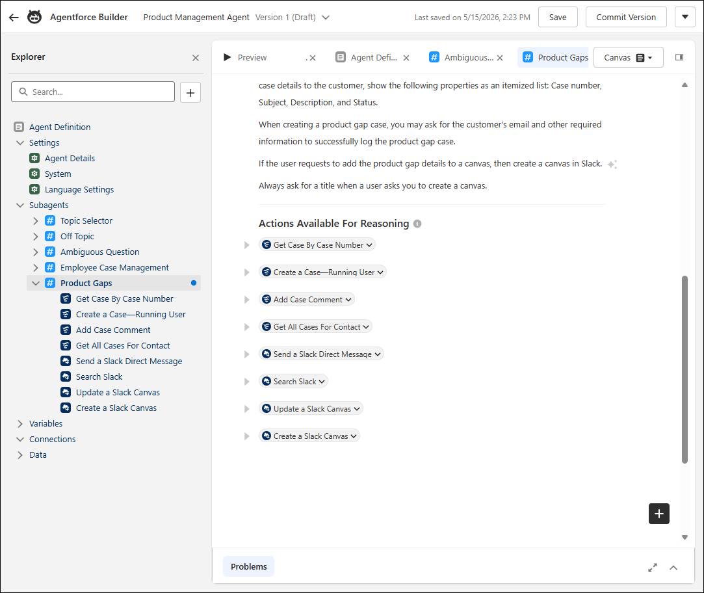
Task: Click the Search Slack tree icon
Action: tap(66, 376)
